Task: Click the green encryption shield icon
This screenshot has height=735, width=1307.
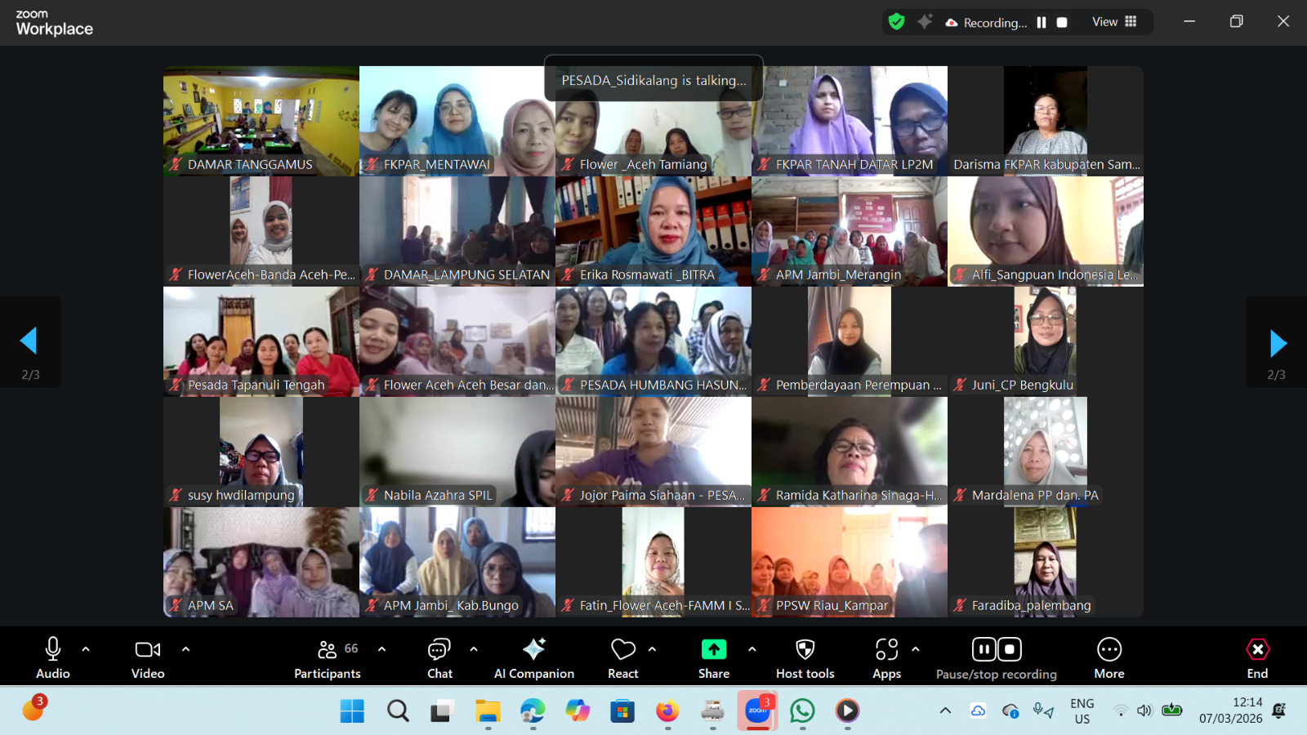Action: pyautogui.click(x=896, y=22)
